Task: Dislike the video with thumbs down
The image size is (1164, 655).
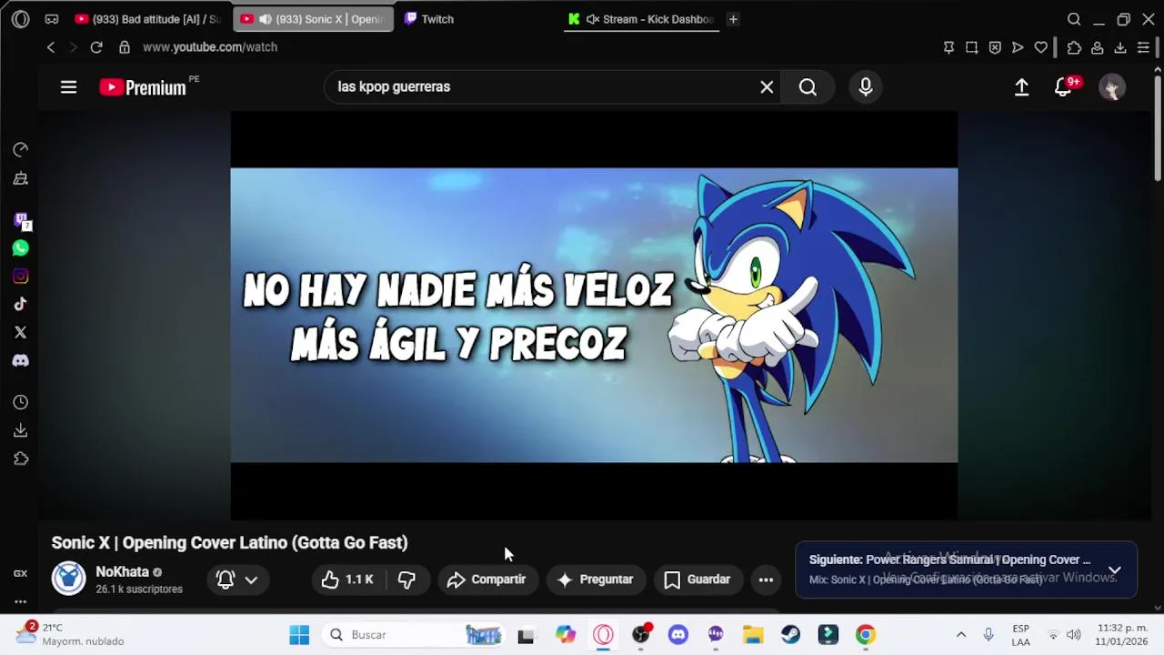Action: coord(406,579)
